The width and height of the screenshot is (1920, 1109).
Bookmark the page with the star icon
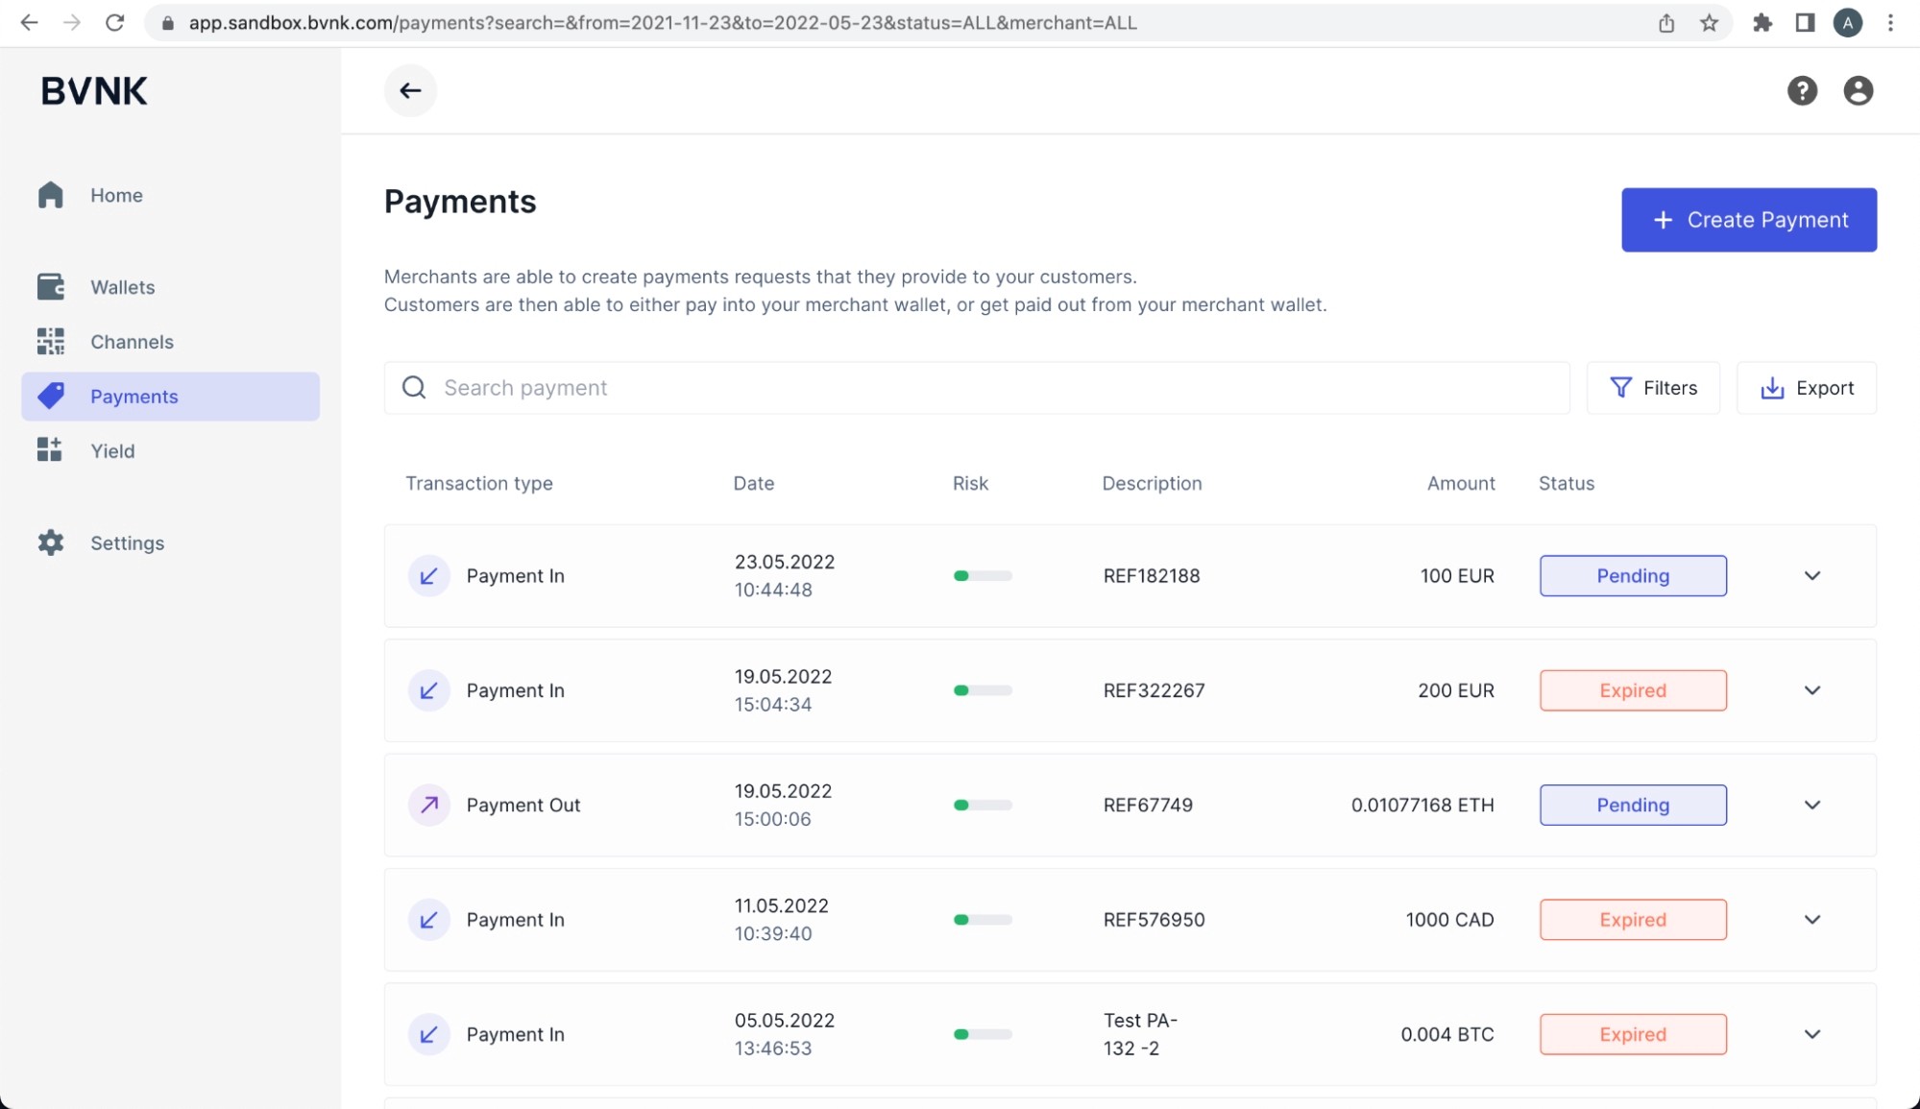point(1709,23)
